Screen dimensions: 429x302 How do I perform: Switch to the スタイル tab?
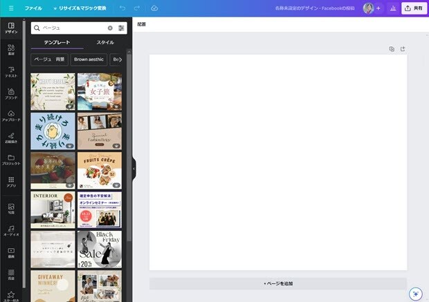pos(105,43)
